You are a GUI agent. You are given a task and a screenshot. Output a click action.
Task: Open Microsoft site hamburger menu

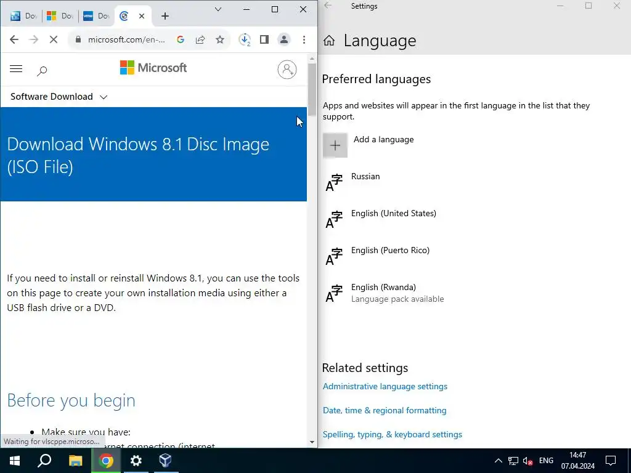16,69
